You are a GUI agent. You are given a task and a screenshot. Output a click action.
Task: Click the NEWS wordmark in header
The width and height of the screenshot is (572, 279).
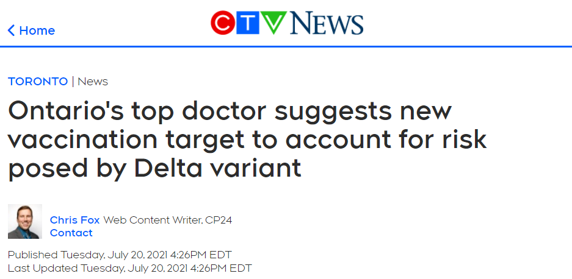pos(327,23)
